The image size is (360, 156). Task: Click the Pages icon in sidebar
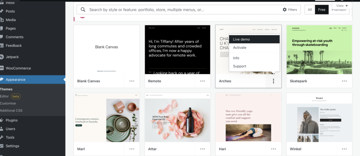point(2,28)
